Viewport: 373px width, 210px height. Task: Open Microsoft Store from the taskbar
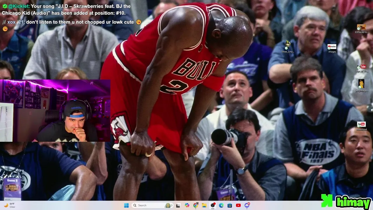click(x=230, y=205)
